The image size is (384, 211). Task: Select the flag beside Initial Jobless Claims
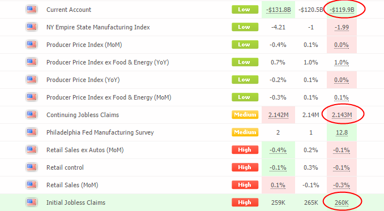click(31, 203)
